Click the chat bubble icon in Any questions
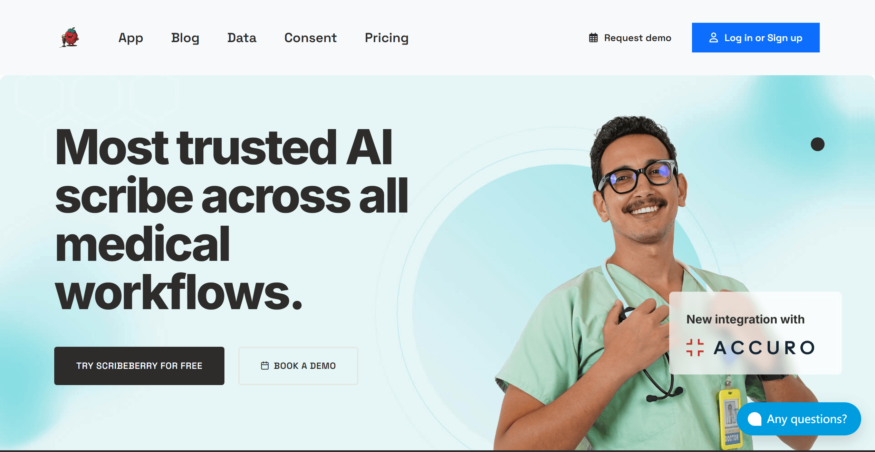The image size is (875, 452). point(754,419)
